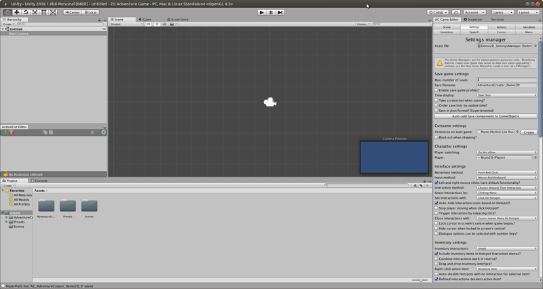
Task: Click Auto-add Save components to GameObjects
Action: pos(485,116)
